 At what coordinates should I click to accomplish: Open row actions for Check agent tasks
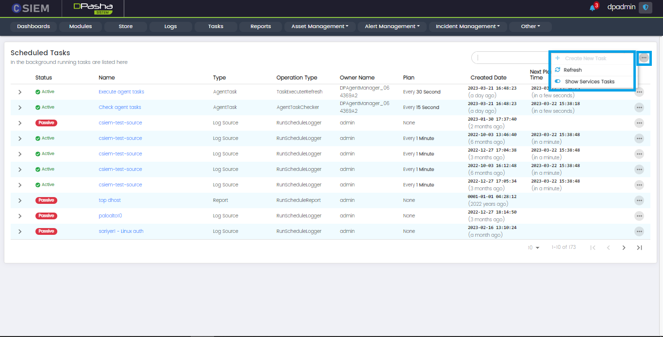click(639, 107)
